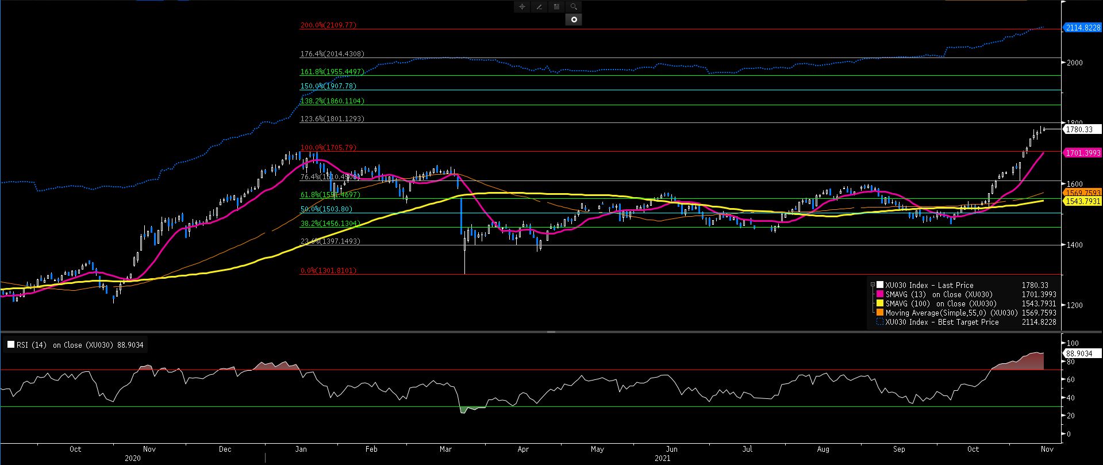Click yellow swatch for SMAVG (100)
The height and width of the screenshot is (465, 1103).
(879, 303)
